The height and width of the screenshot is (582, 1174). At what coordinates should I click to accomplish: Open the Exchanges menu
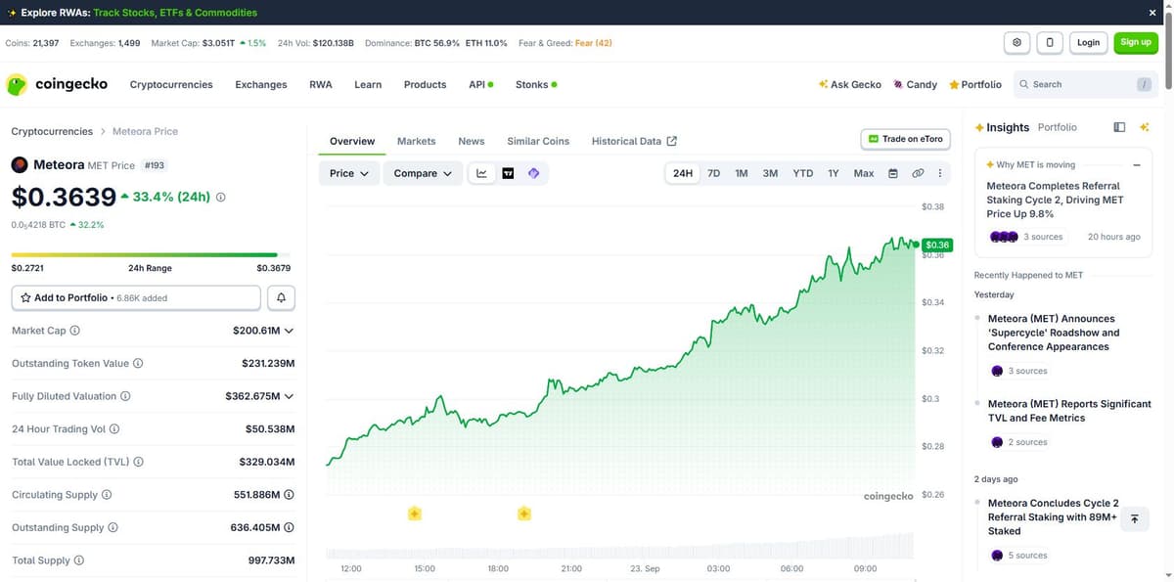point(261,85)
